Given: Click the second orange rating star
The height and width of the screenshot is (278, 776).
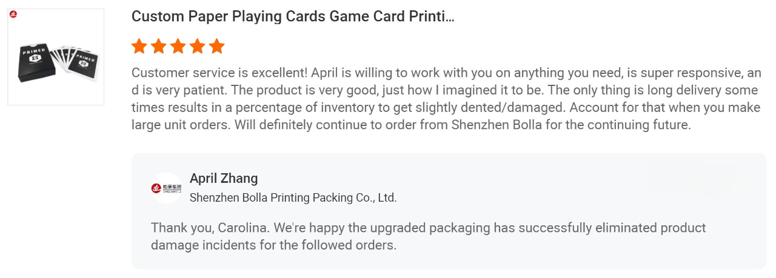Looking at the screenshot, I should coord(159,46).
